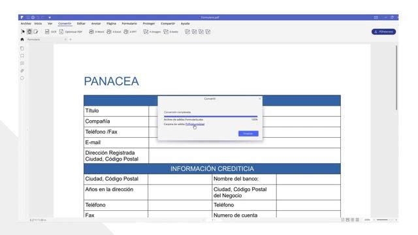Click the conversion progress bar
The image size is (418, 235).
[210, 116]
